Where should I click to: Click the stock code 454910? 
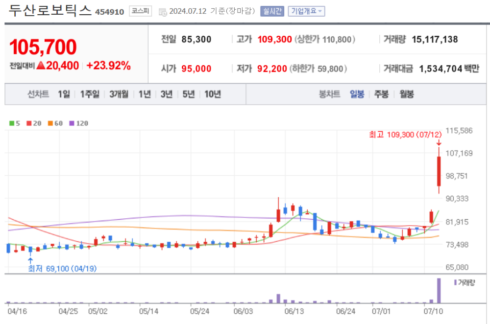point(109,12)
